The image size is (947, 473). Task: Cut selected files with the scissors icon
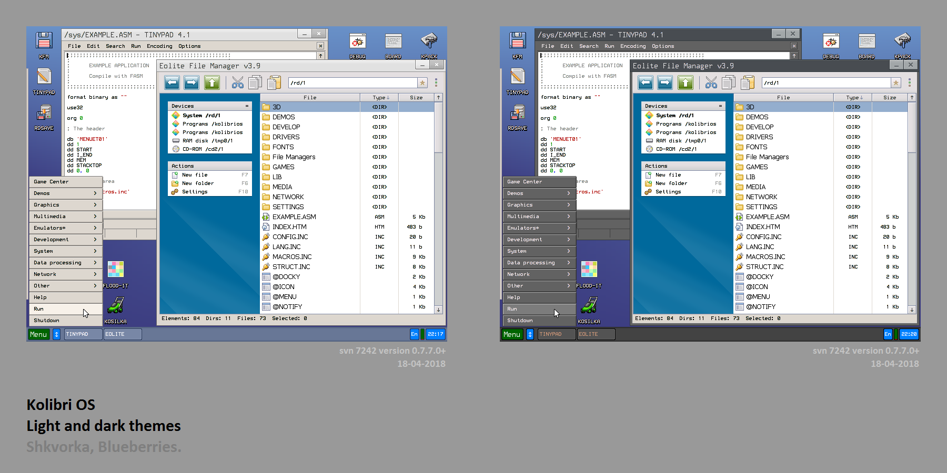(x=237, y=83)
